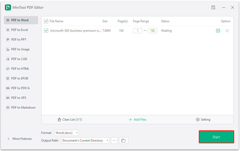The image size is (240, 151).
Task: Click the Excel X icon in sidebar
Action: point(8,30)
